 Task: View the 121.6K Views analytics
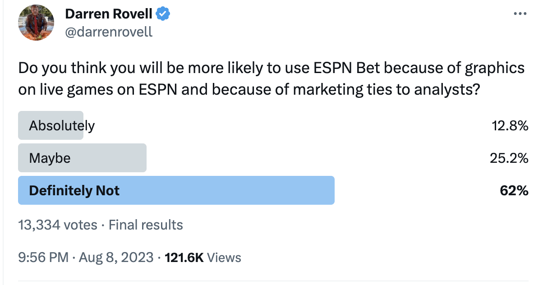point(203,257)
